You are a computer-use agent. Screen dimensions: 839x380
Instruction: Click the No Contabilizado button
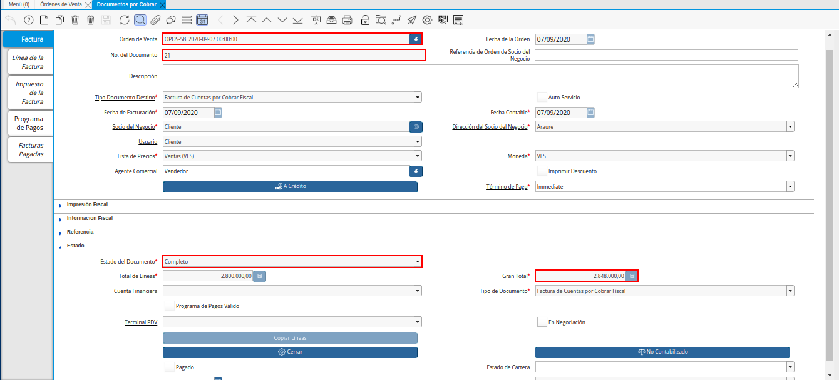pyautogui.click(x=662, y=352)
